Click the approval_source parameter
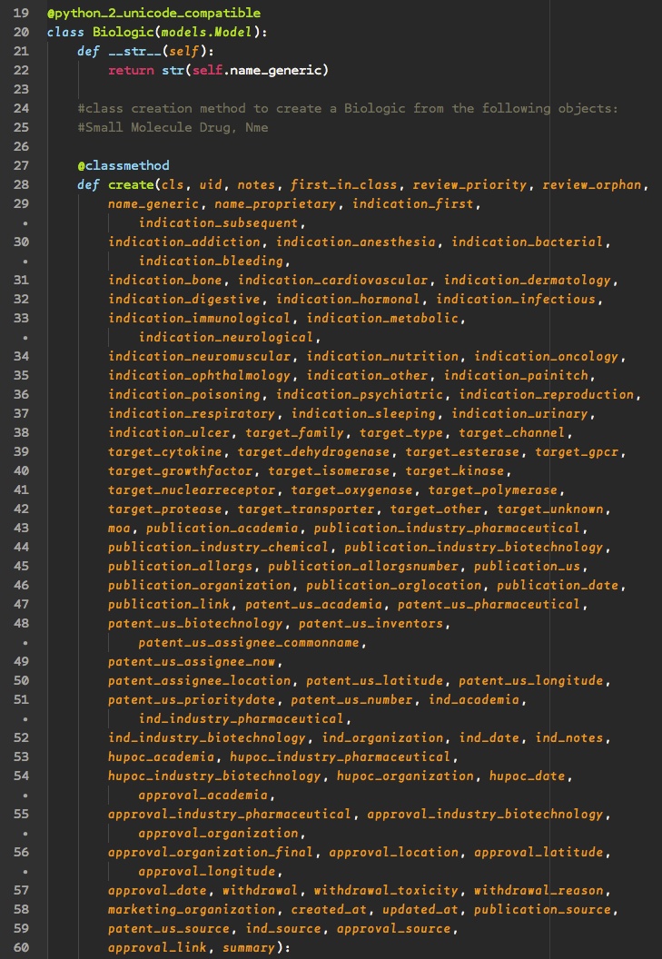 pos(394,928)
